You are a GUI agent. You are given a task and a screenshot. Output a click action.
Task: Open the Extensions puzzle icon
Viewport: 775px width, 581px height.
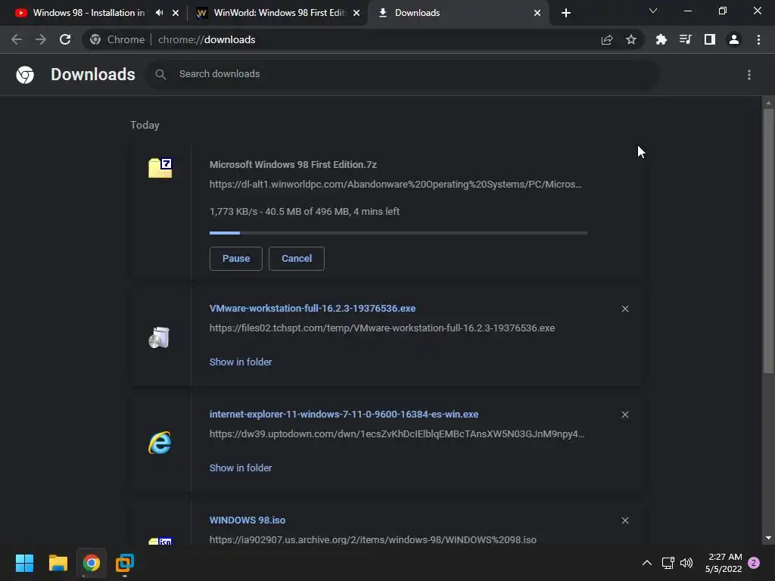pyautogui.click(x=661, y=39)
